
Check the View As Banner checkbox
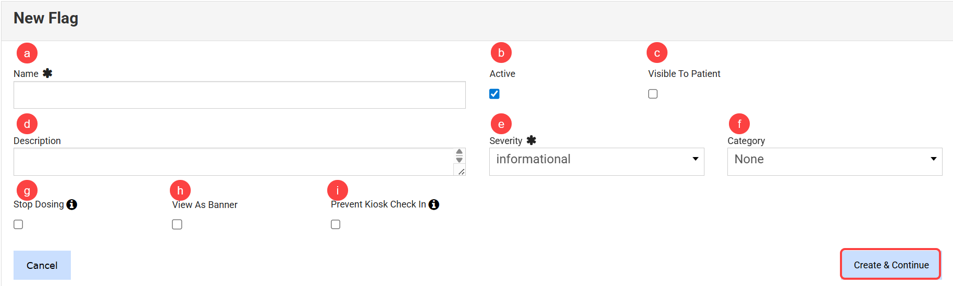(177, 225)
